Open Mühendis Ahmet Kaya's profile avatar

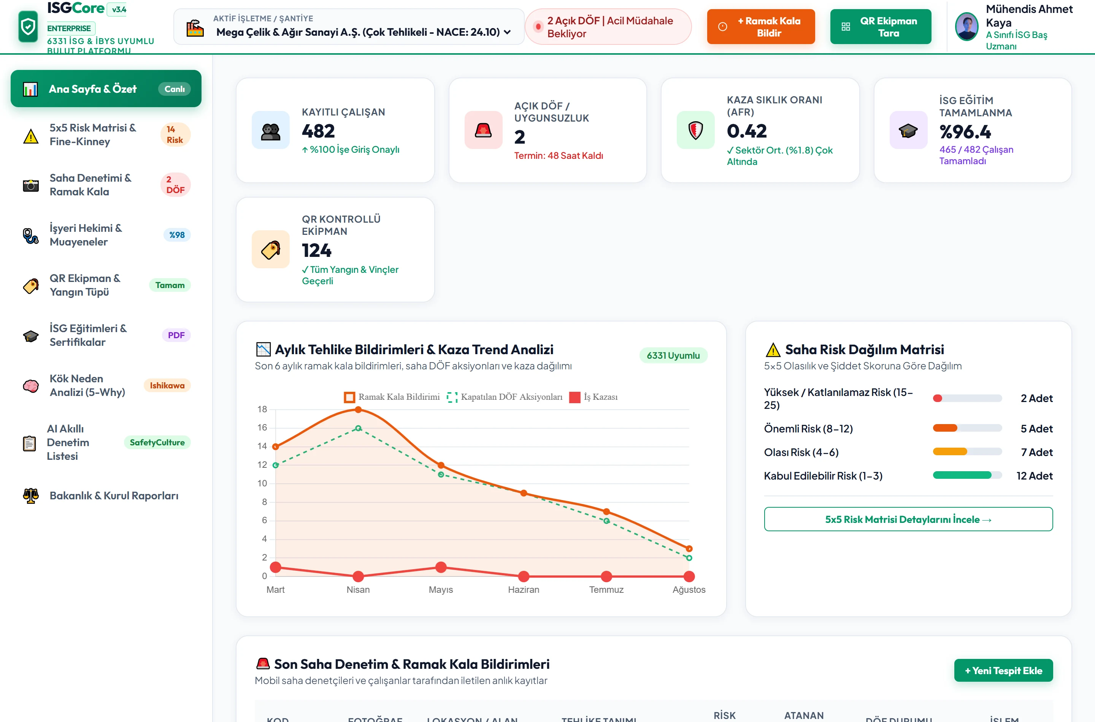pos(966,27)
